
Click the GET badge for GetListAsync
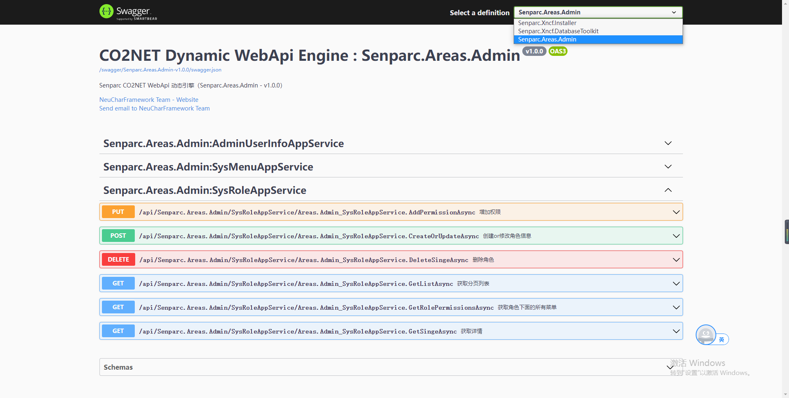pyautogui.click(x=118, y=283)
